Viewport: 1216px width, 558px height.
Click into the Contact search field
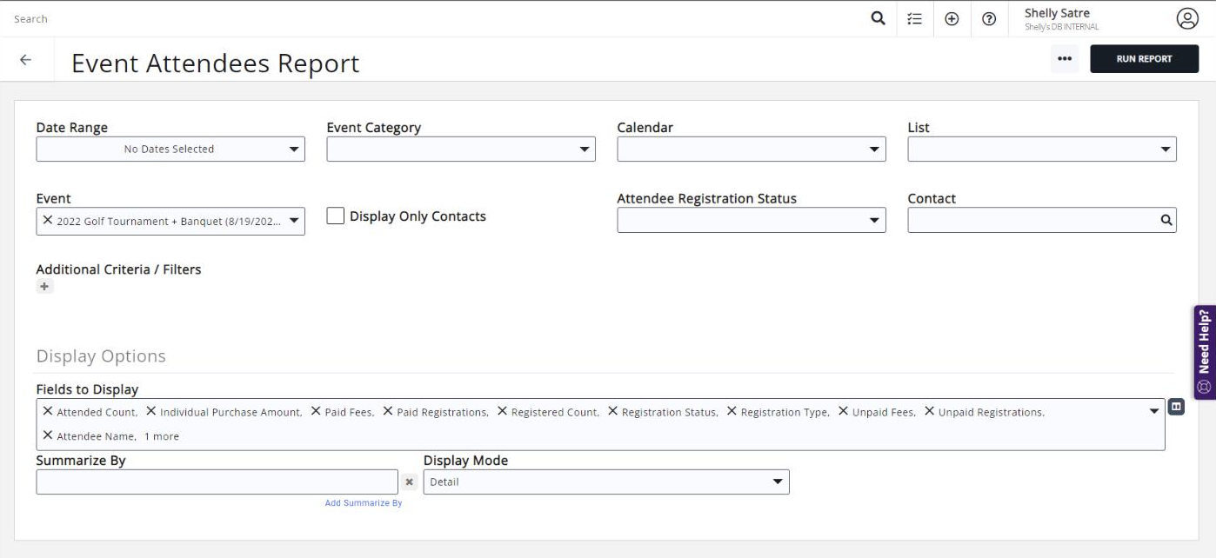tap(1042, 220)
